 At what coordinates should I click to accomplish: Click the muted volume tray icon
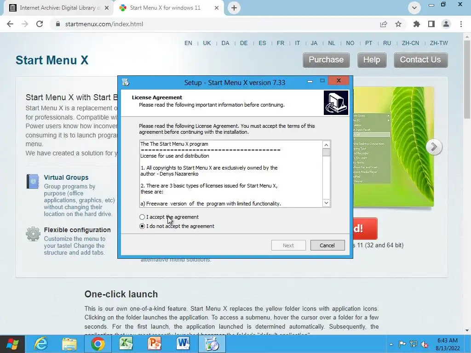[x=425, y=344]
